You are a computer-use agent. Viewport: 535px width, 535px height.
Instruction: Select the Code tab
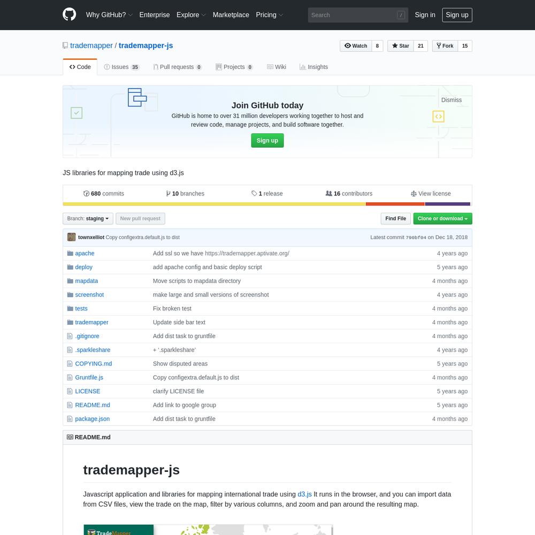80,67
